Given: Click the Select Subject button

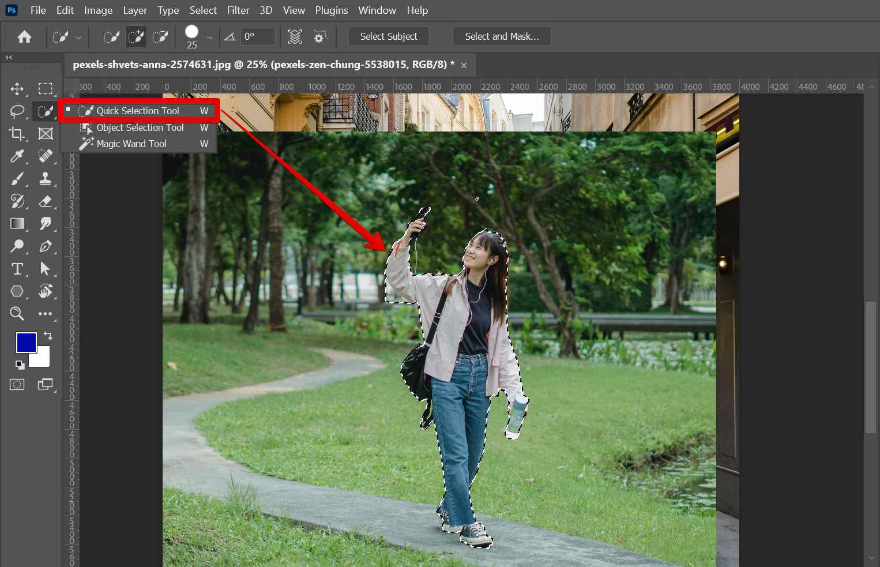Looking at the screenshot, I should pos(388,36).
